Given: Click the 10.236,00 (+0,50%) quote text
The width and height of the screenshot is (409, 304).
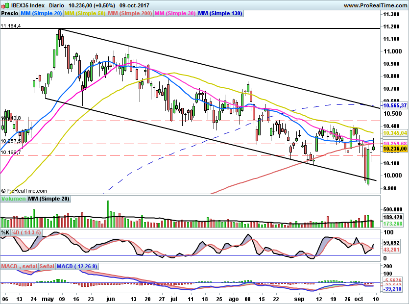Looking at the screenshot, I should [x=92, y=5].
